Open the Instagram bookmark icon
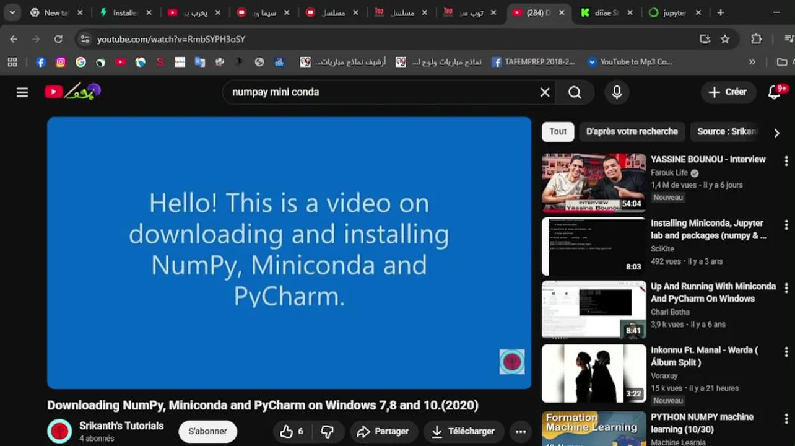The height and width of the screenshot is (446, 795). tap(61, 62)
